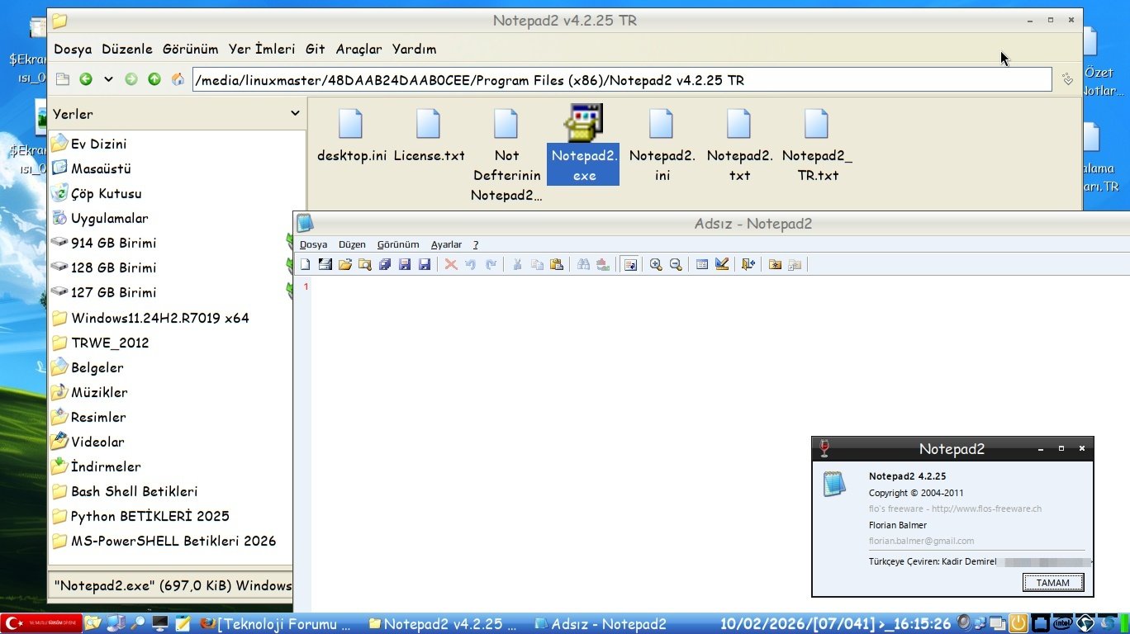The width and height of the screenshot is (1130, 634).
Task: Click the Redo arrow in Notepad2 toolbar
Action: pyautogui.click(x=491, y=264)
